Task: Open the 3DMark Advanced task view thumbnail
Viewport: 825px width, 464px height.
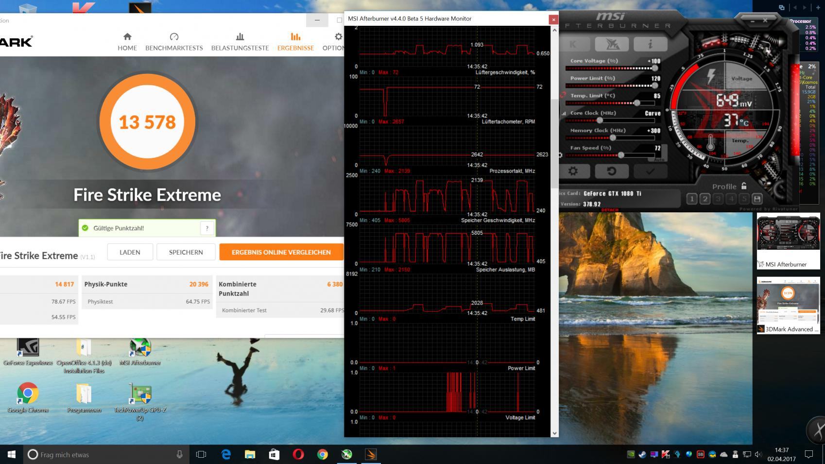Action: click(788, 306)
